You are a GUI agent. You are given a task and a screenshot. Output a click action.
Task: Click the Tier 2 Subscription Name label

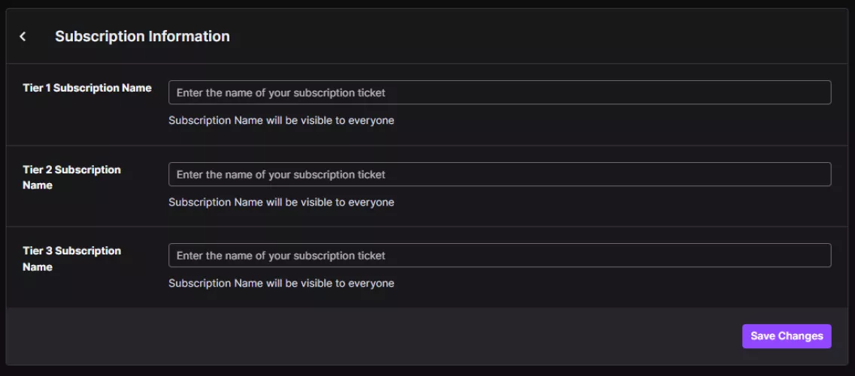pos(71,177)
